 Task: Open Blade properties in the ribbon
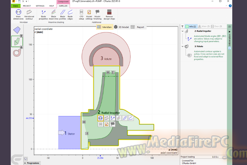tap(44, 14)
